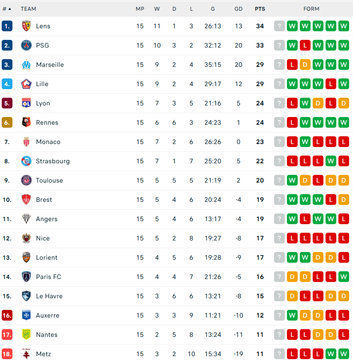Sort standings by PTS column header
The image size is (353, 363).
pyautogui.click(x=260, y=9)
